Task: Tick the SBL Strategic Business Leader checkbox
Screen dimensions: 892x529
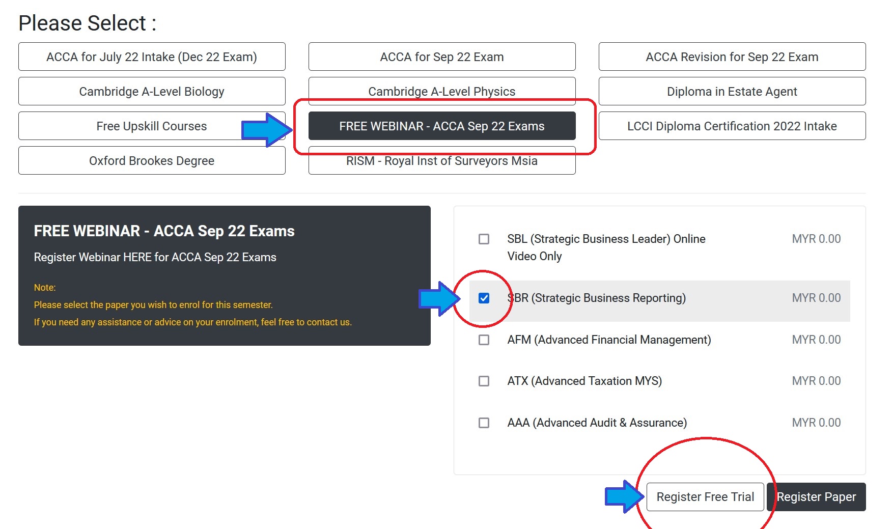Action: (x=484, y=239)
